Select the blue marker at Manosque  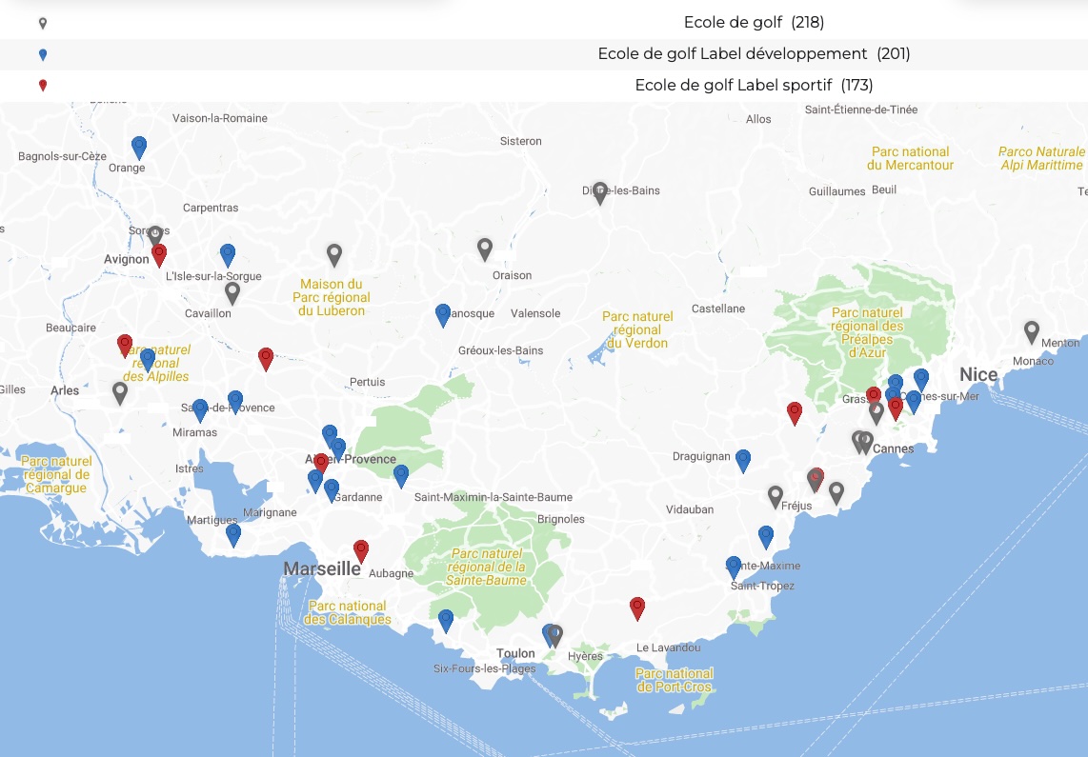click(443, 314)
